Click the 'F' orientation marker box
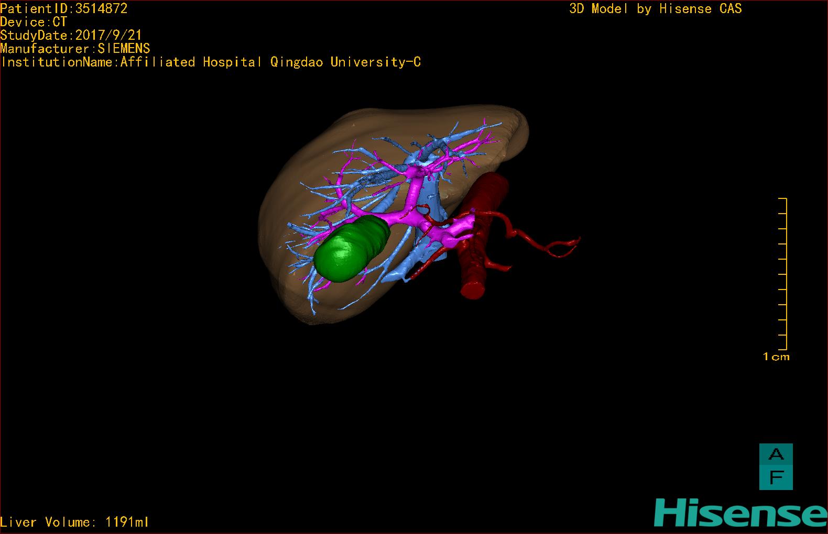 (776, 478)
